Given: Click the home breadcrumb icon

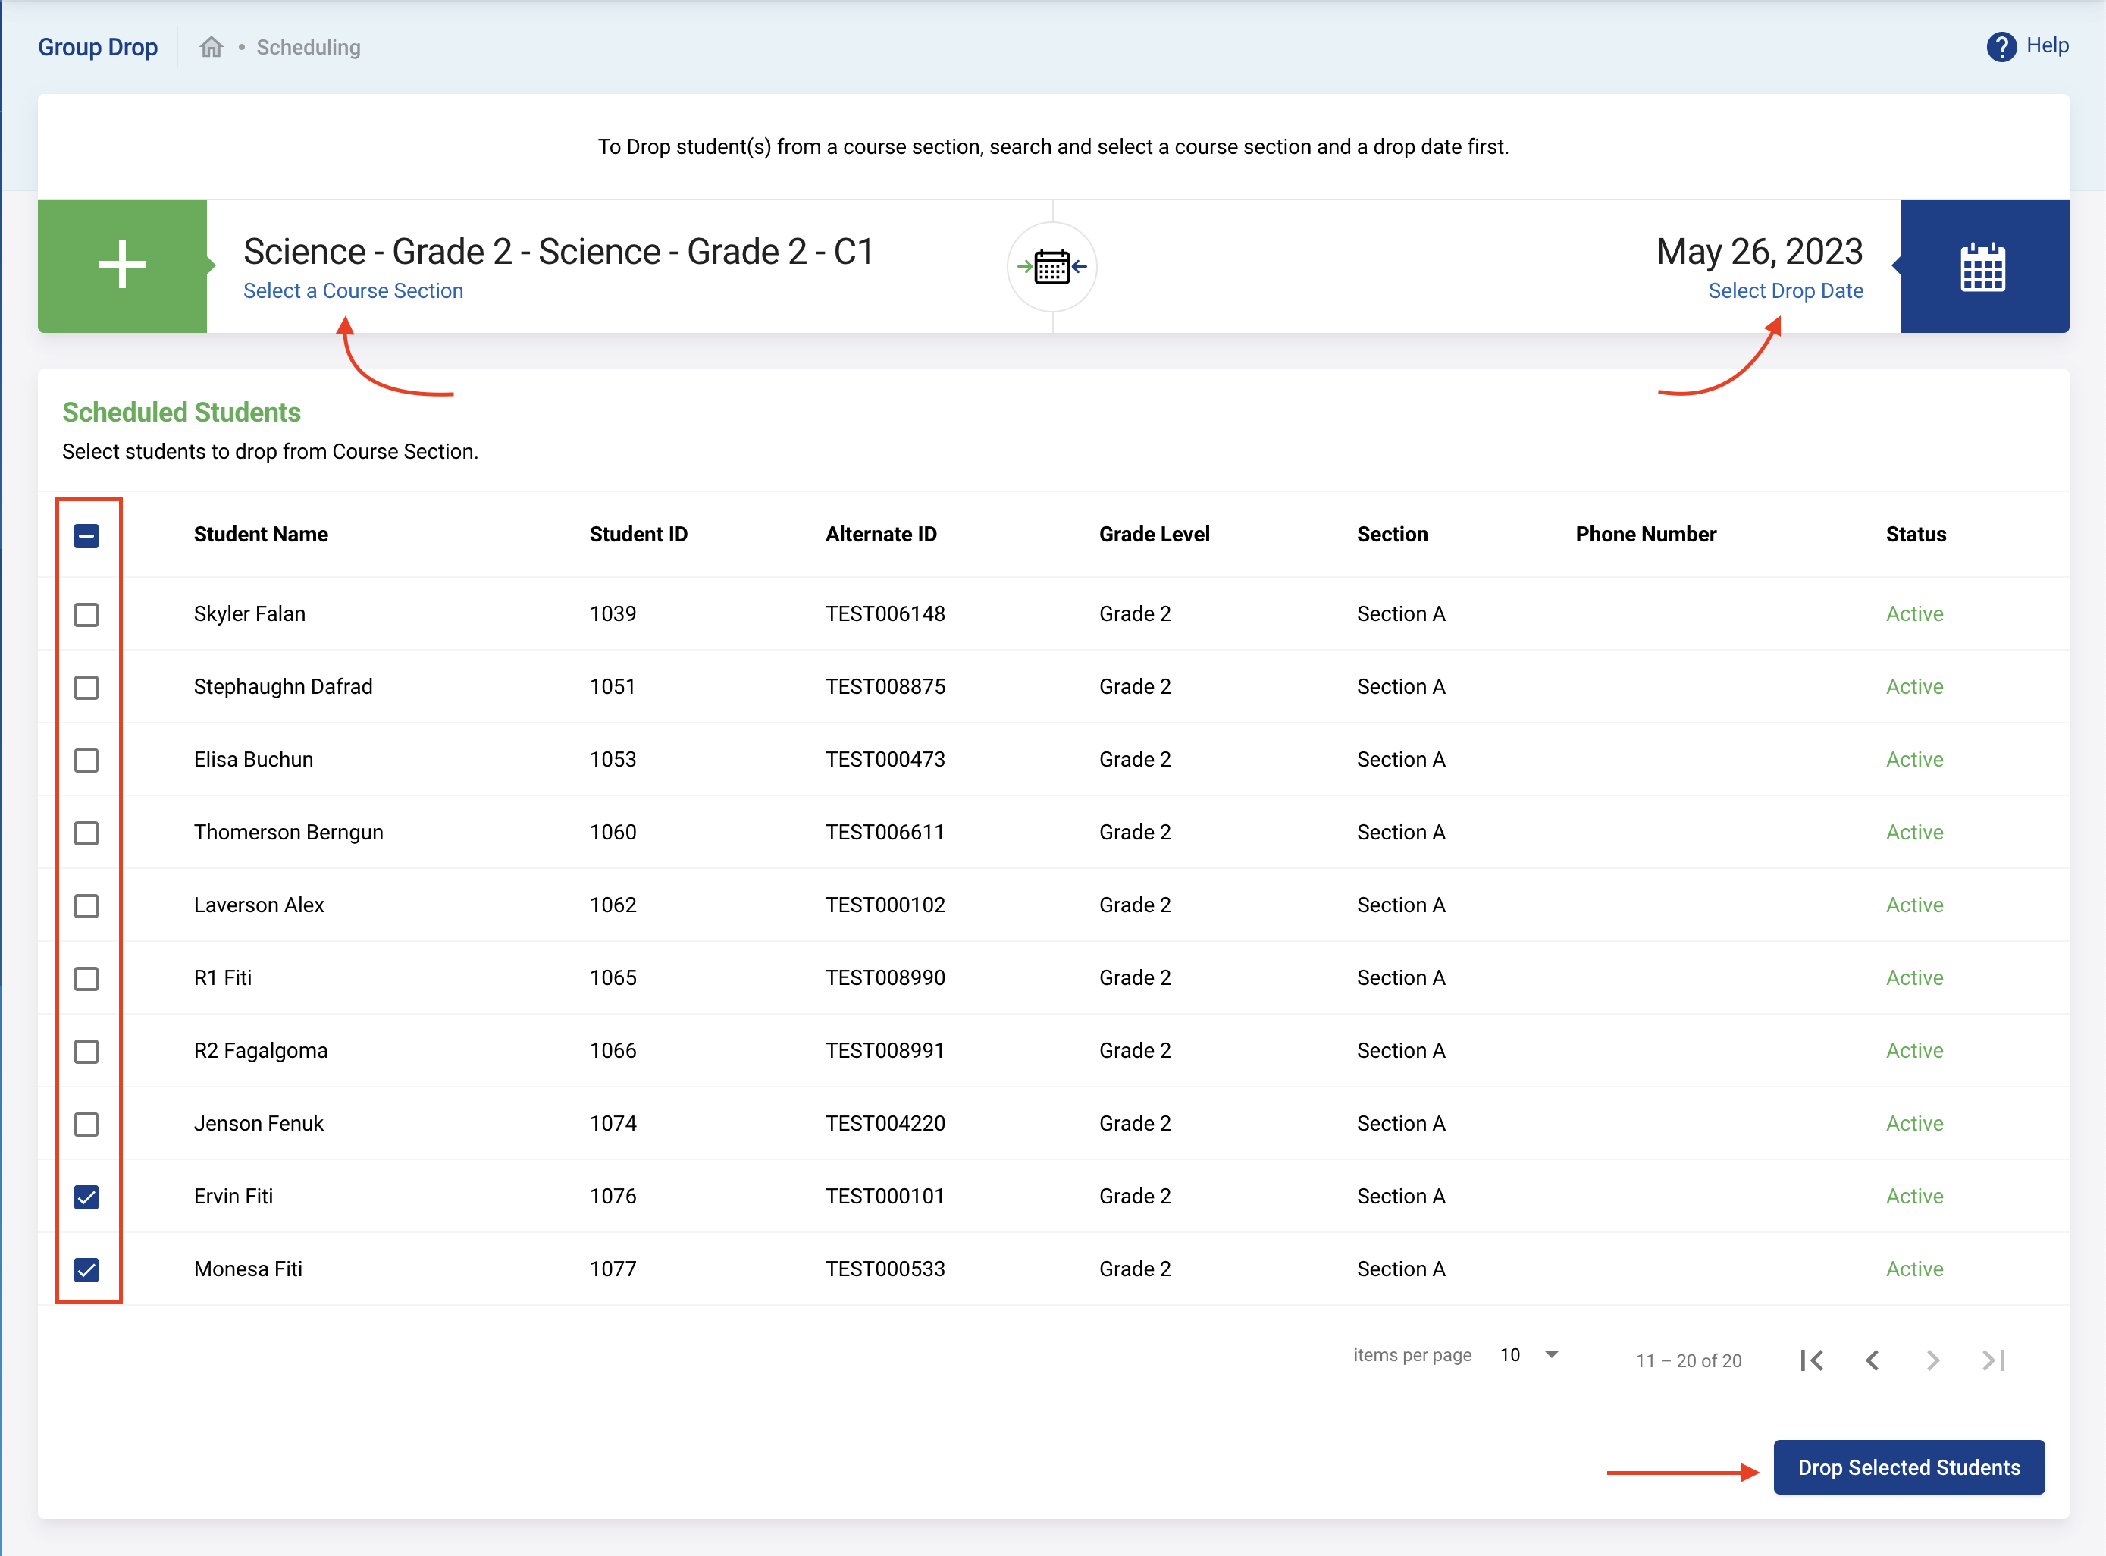Looking at the screenshot, I should click(211, 47).
